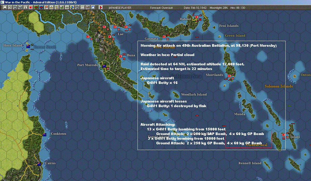
Task: Click the JAPANESE PLAYER status label
Action: tap(120, 8)
